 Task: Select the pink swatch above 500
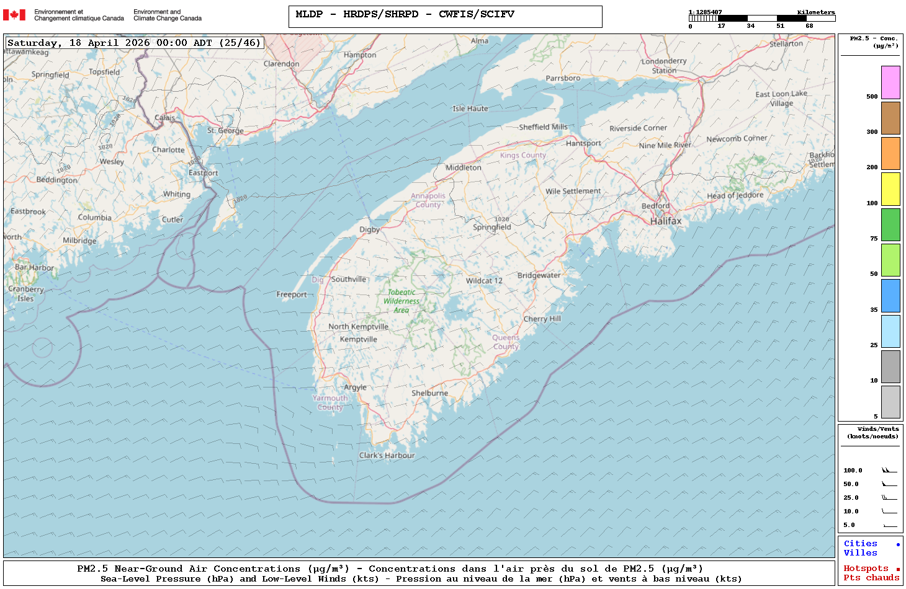(890, 82)
